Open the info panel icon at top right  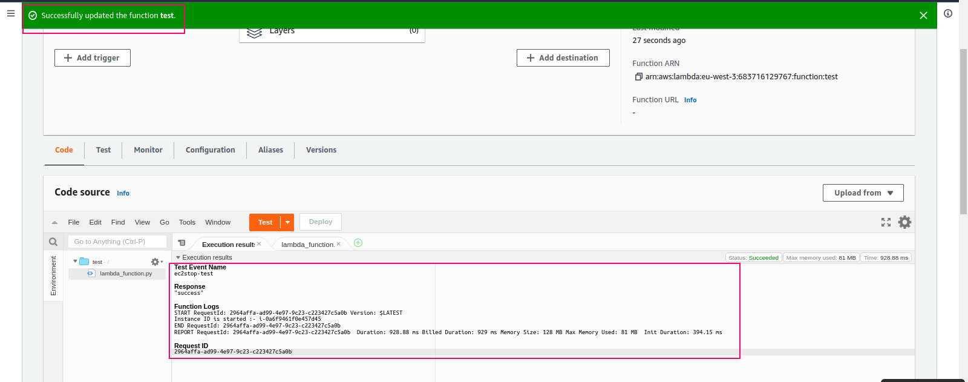[x=948, y=13]
